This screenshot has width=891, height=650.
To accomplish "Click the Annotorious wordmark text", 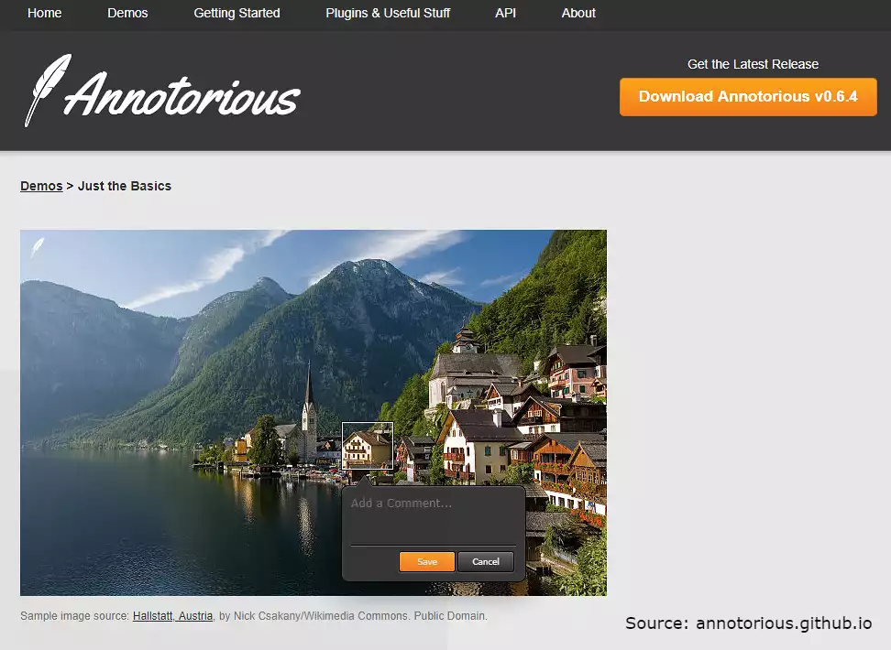I will coord(181,95).
